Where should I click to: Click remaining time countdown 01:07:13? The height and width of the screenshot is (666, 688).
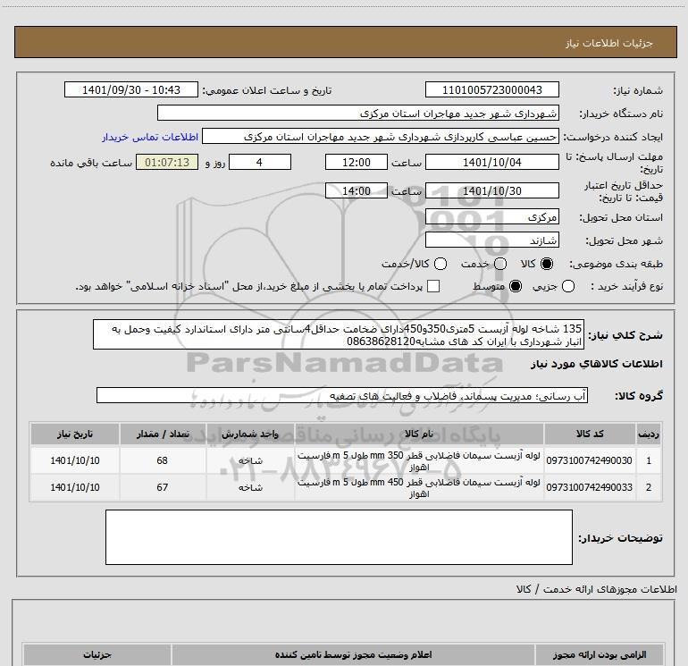[167, 162]
